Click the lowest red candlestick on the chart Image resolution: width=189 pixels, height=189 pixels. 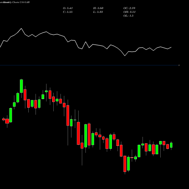click(x=125, y=164)
